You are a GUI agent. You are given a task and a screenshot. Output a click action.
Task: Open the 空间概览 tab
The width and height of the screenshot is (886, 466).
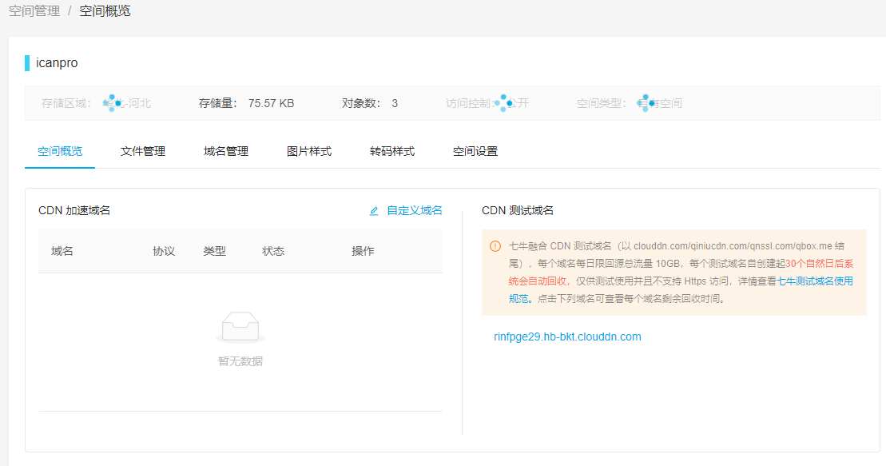60,151
